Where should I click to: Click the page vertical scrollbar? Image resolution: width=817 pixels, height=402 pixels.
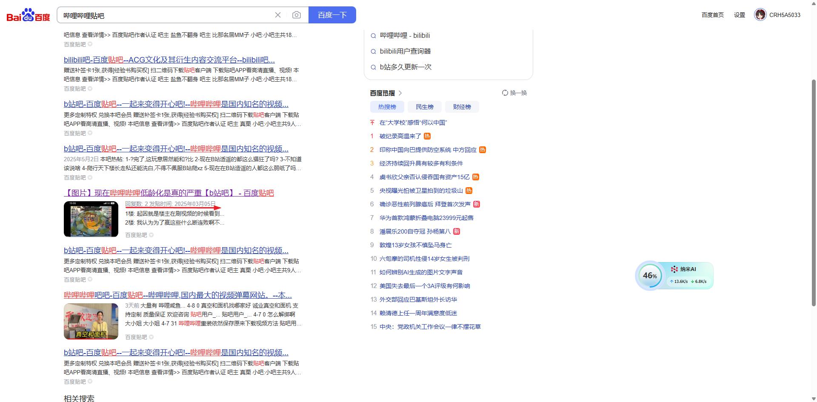(x=814, y=191)
